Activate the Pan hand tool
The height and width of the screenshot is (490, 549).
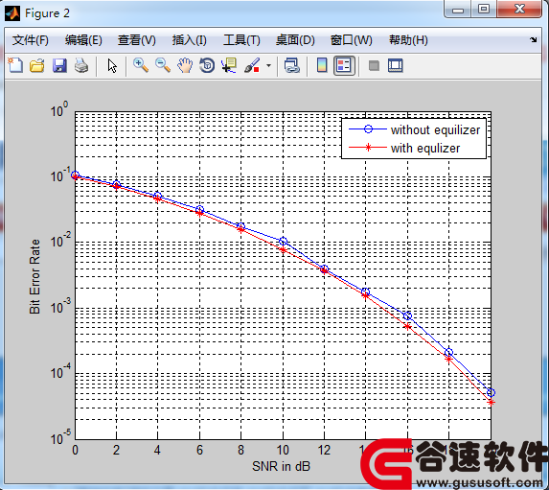(x=185, y=65)
